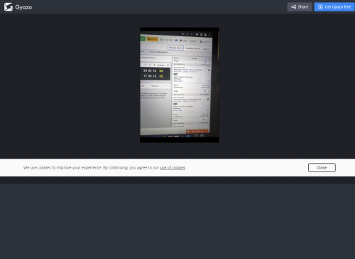Click the printer icon on the first bet entry

point(209,70)
